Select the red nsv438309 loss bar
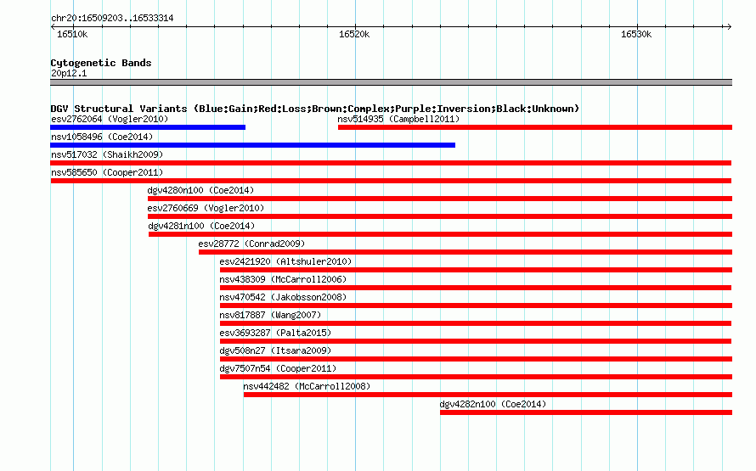The height and width of the screenshot is (471, 756). click(x=476, y=288)
